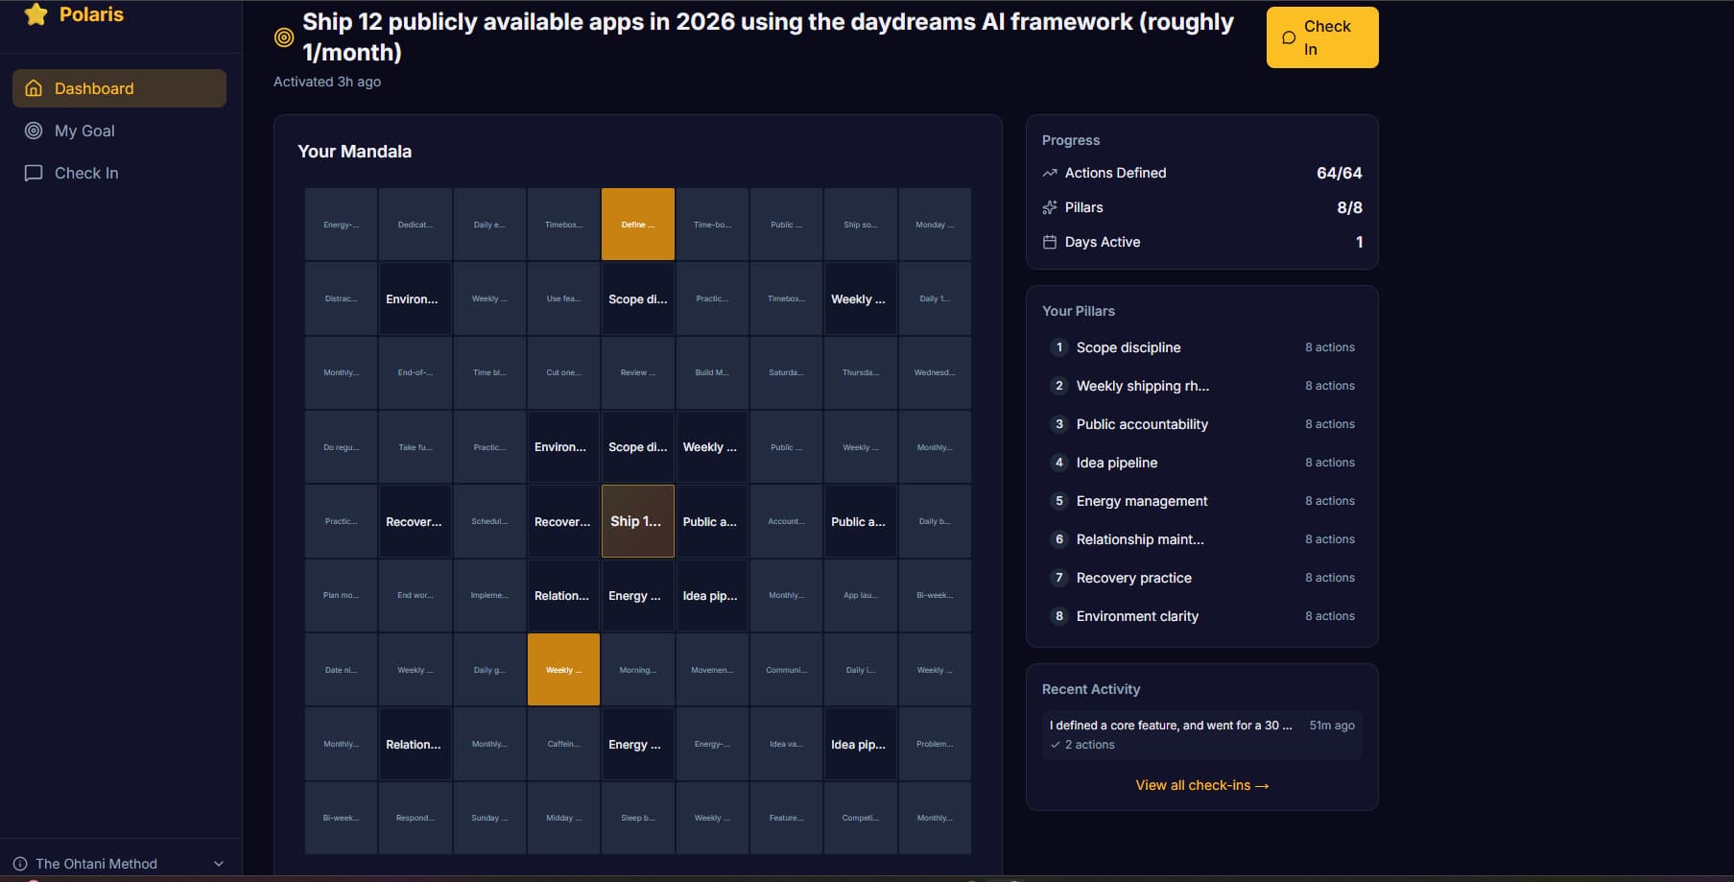Click the Days Active calendar icon

(1050, 242)
